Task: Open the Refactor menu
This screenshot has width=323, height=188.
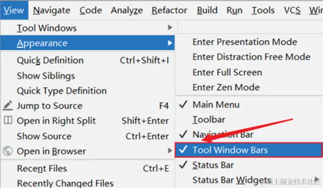Action: (x=169, y=10)
